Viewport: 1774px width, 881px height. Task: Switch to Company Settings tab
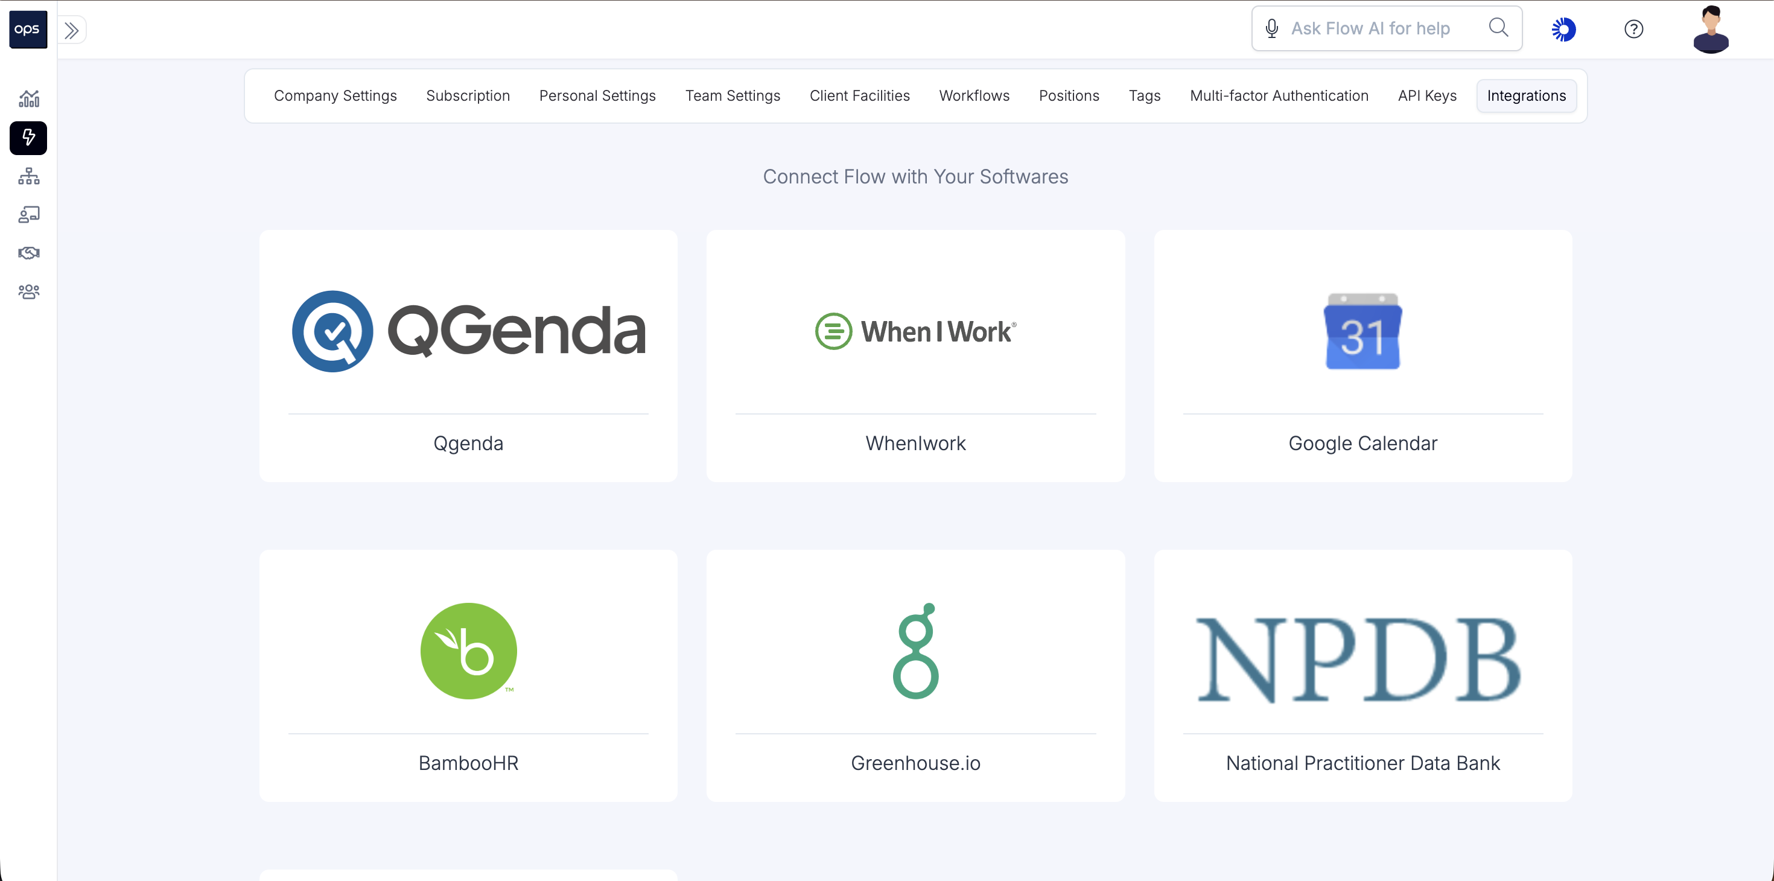[335, 96]
